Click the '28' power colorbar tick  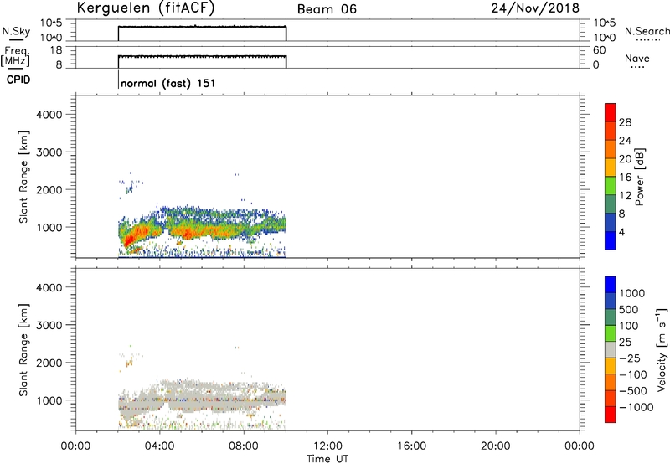(625, 122)
